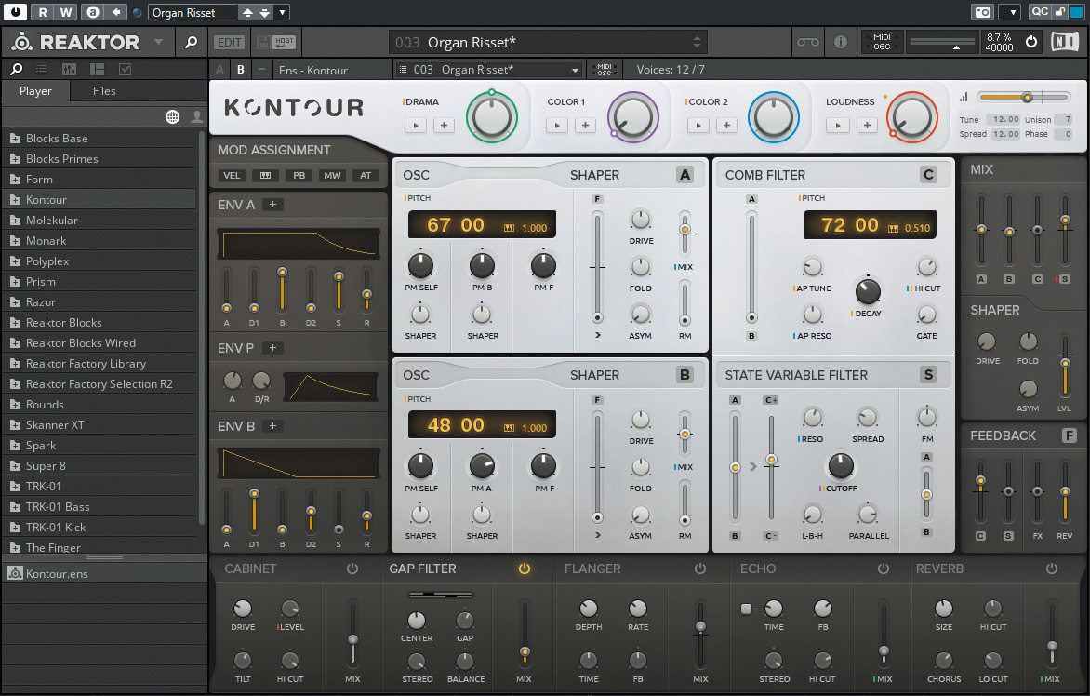The width and height of the screenshot is (1090, 696).
Task: Click the DRAMA macro plus button
Action: click(444, 126)
